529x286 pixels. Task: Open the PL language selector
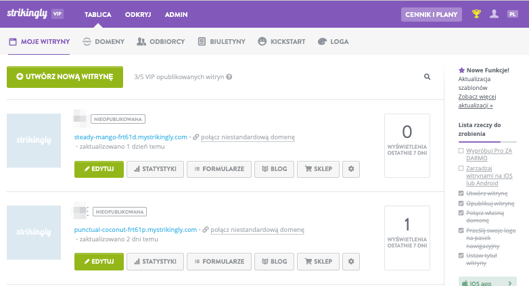[513, 14]
